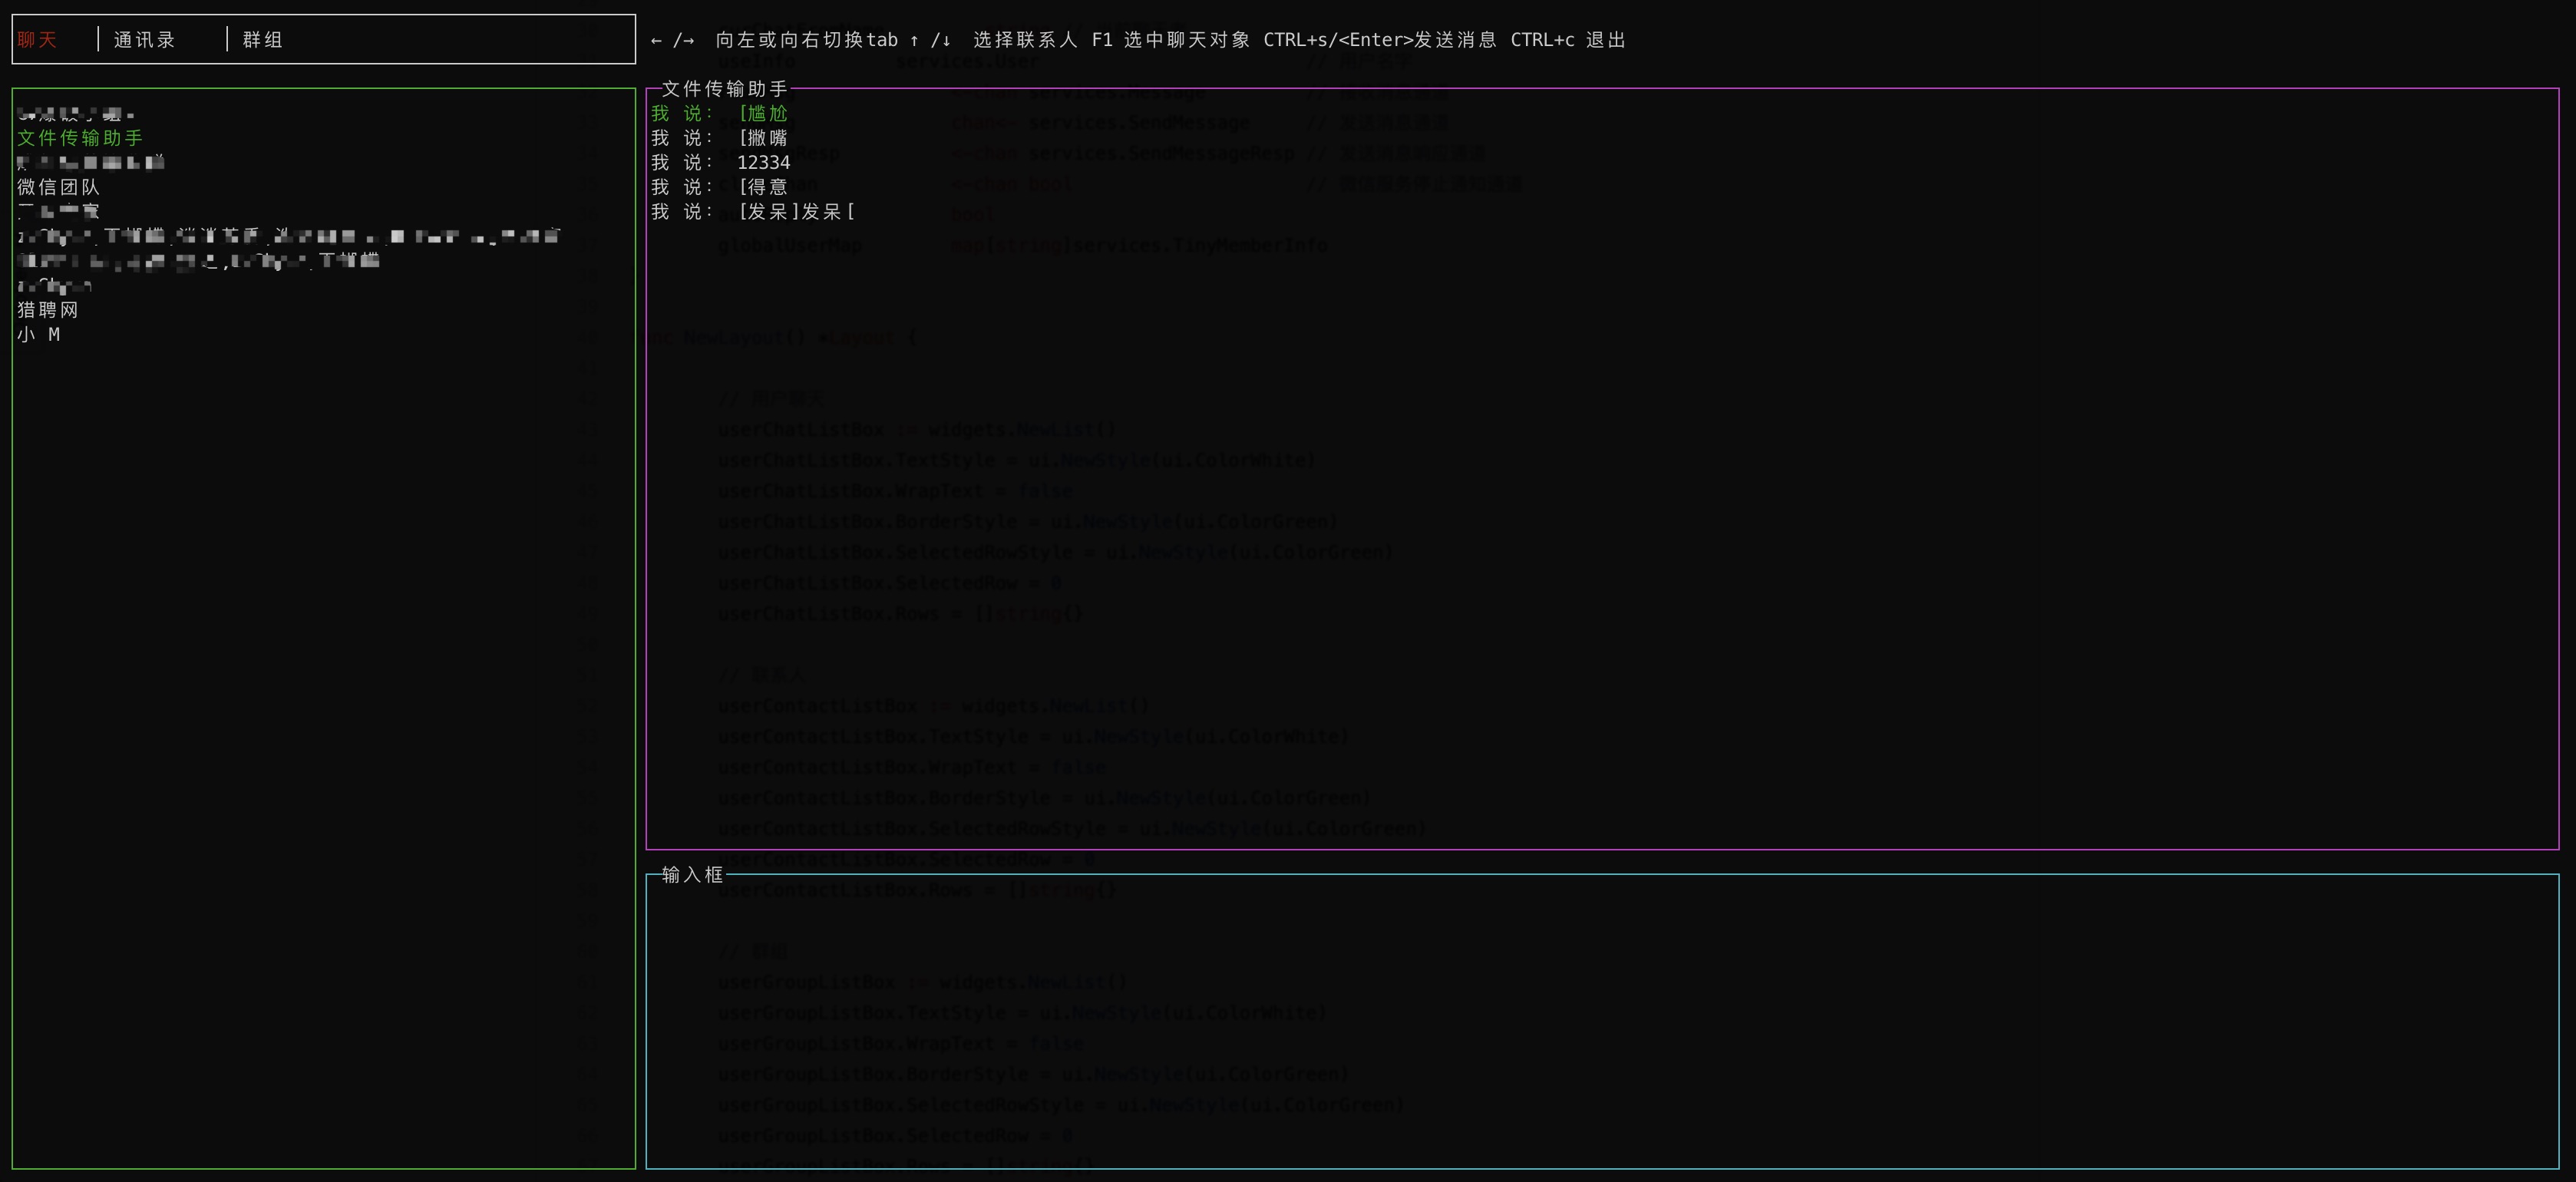Click the message '我 说: [撇嘴'

coord(720,138)
